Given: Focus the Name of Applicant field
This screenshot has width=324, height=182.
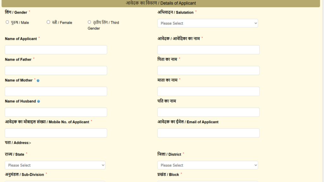Looking at the screenshot, I should [56, 50].
